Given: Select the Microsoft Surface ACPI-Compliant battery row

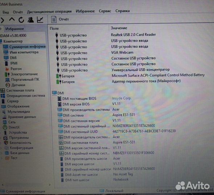Looking at the screenshot, I should [131, 76].
